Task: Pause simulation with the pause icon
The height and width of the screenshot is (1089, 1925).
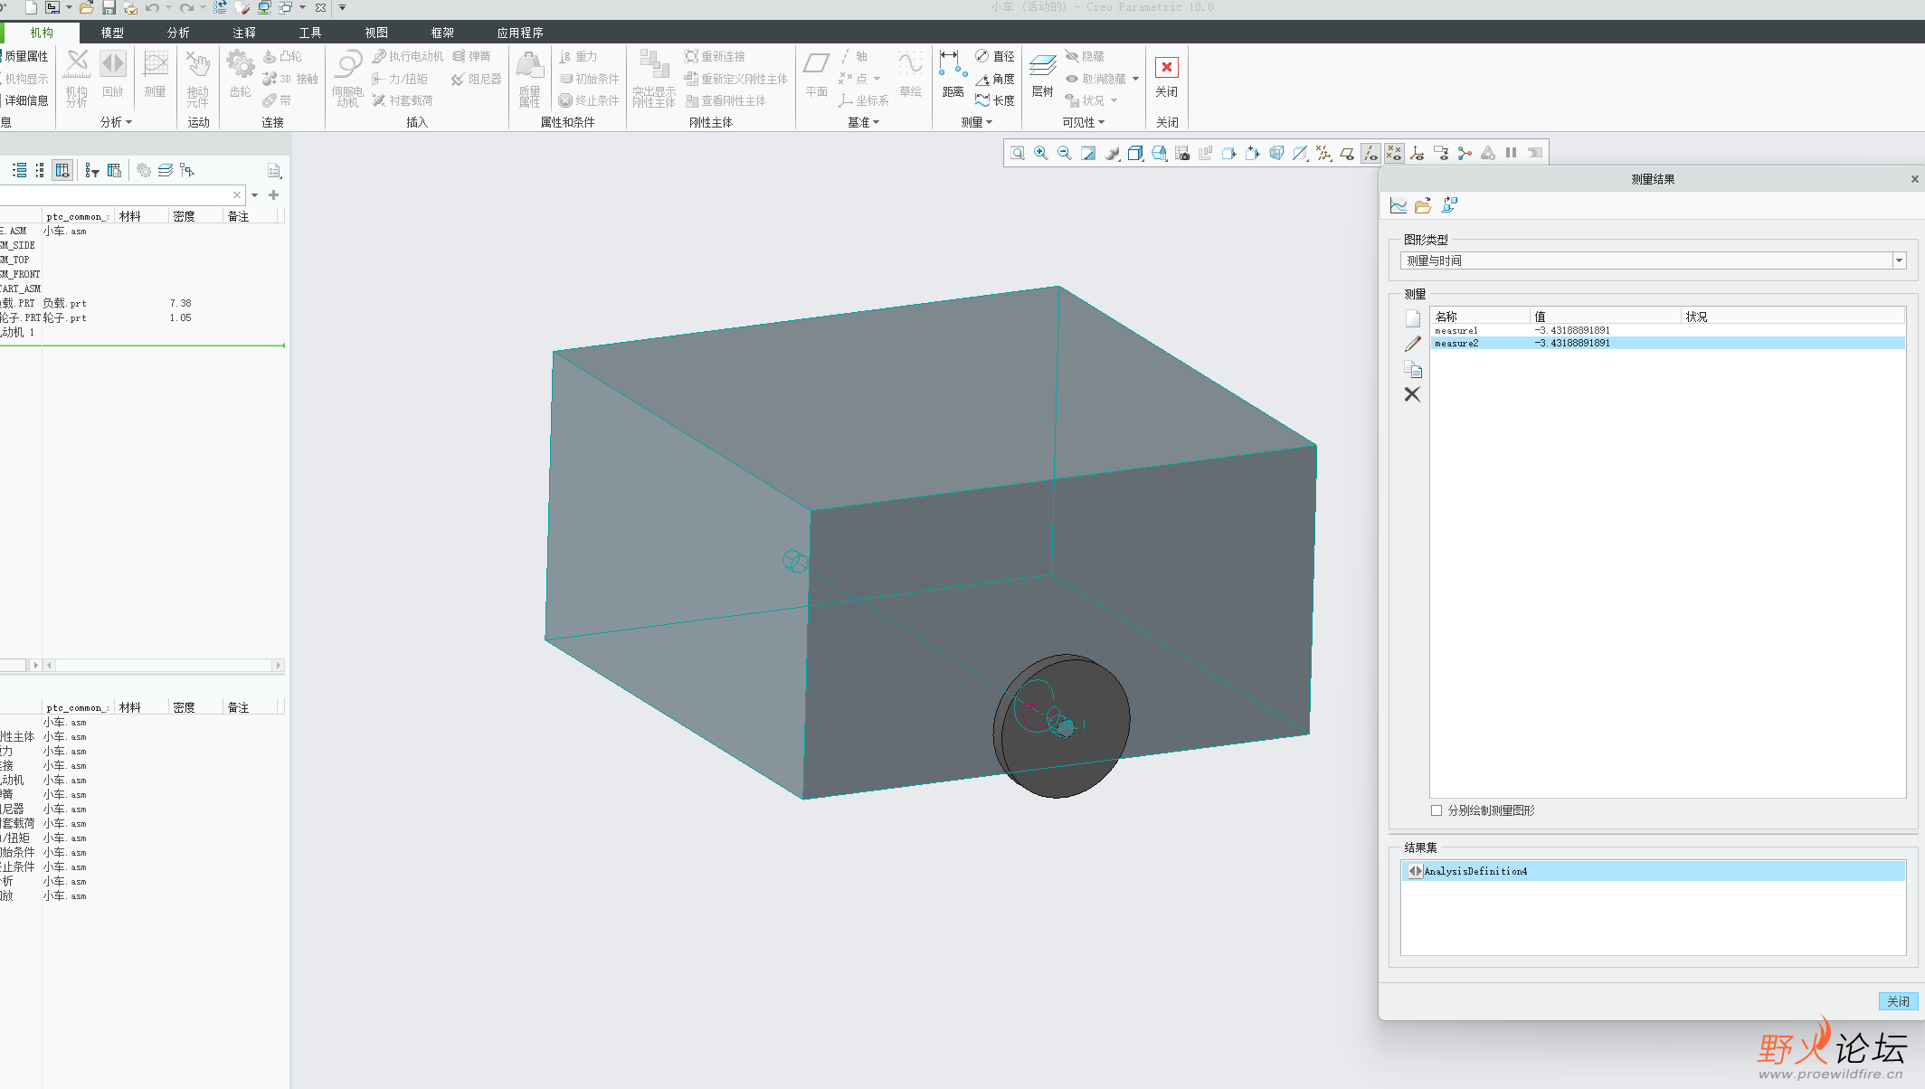Action: 1511,153
